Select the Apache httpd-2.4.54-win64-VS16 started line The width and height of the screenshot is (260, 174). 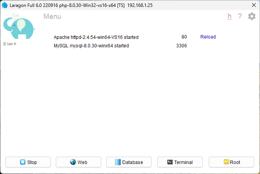pyautogui.click(x=96, y=37)
